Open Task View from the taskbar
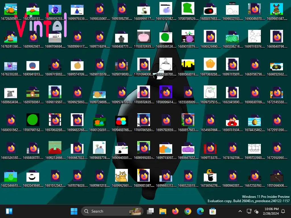Image resolution: width=291 pixels, height=218 pixels. [150, 211]
